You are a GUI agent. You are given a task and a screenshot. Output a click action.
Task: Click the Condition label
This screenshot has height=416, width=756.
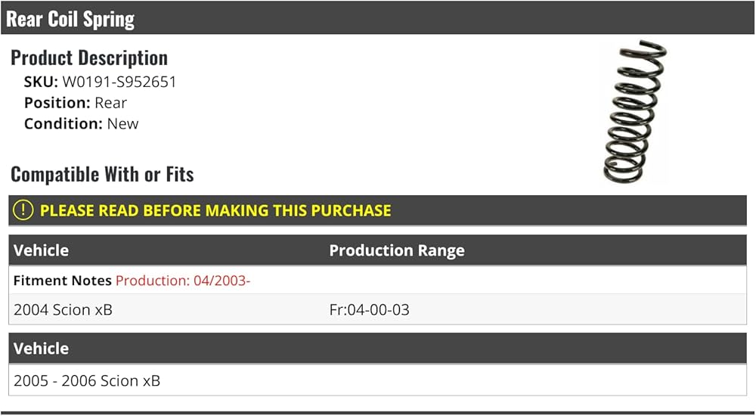[64, 123]
